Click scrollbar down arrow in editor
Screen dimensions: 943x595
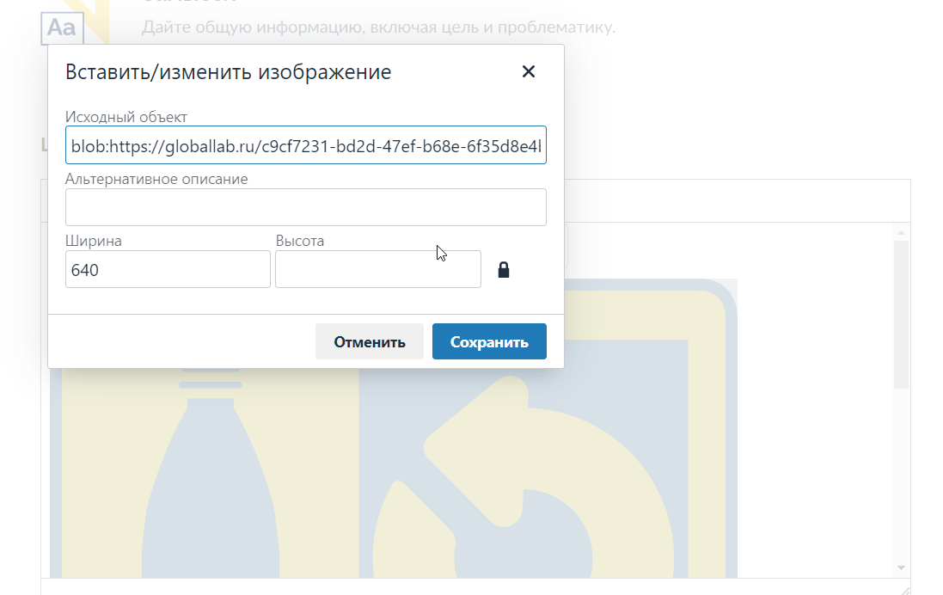(x=901, y=568)
